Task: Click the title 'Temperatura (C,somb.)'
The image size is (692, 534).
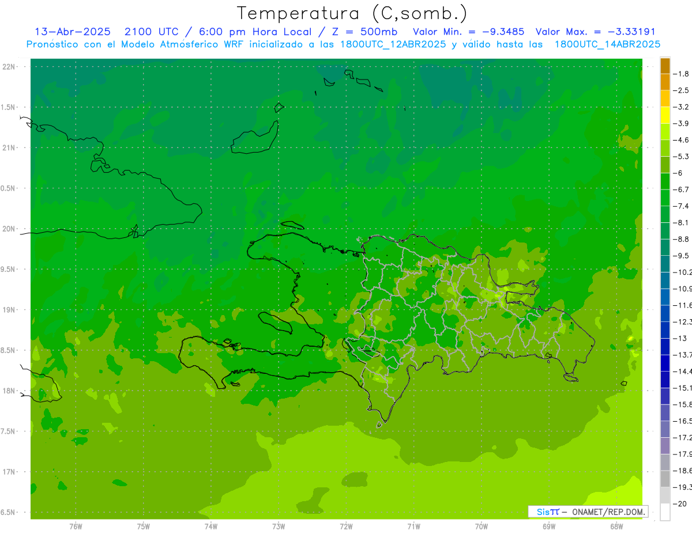Action: coord(352,14)
